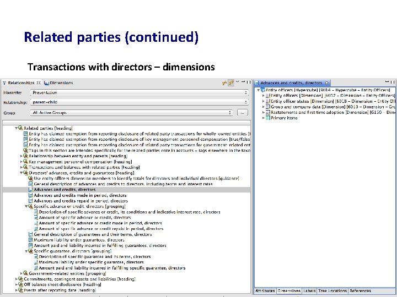Expand Off balance sheet disclosures heading

click(16, 285)
